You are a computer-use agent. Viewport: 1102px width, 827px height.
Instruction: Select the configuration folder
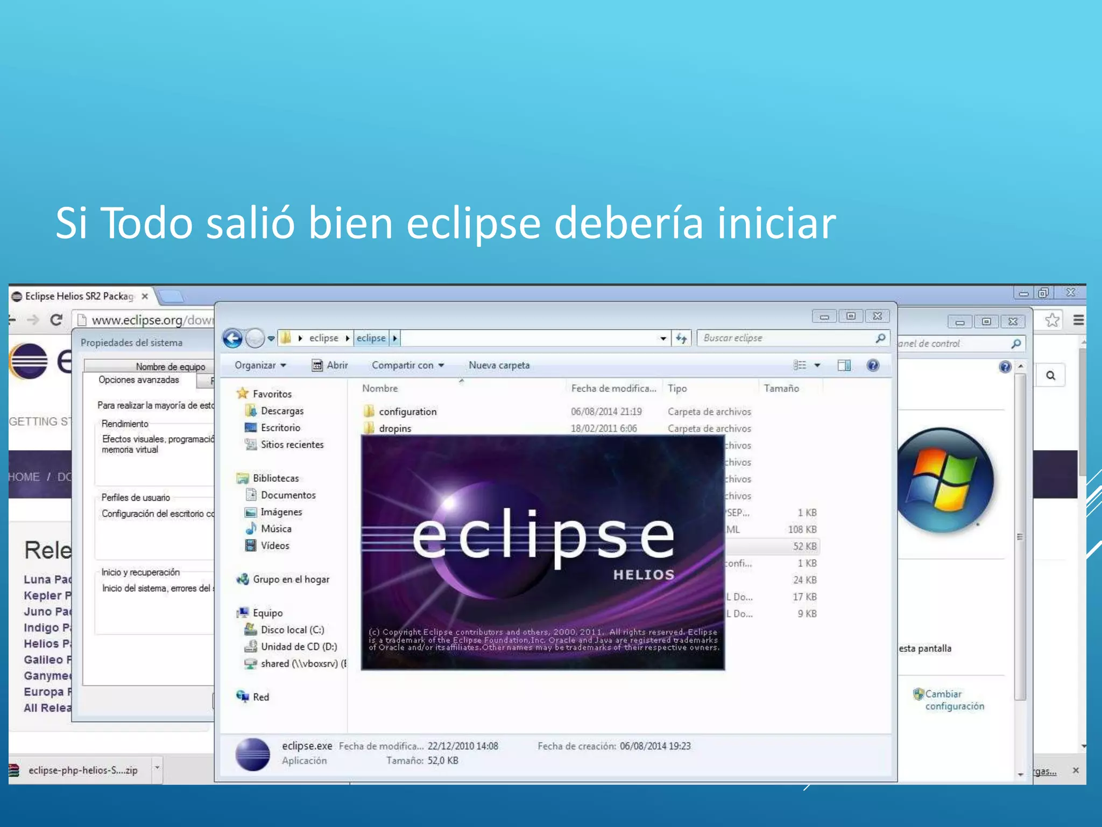(x=401, y=411)
